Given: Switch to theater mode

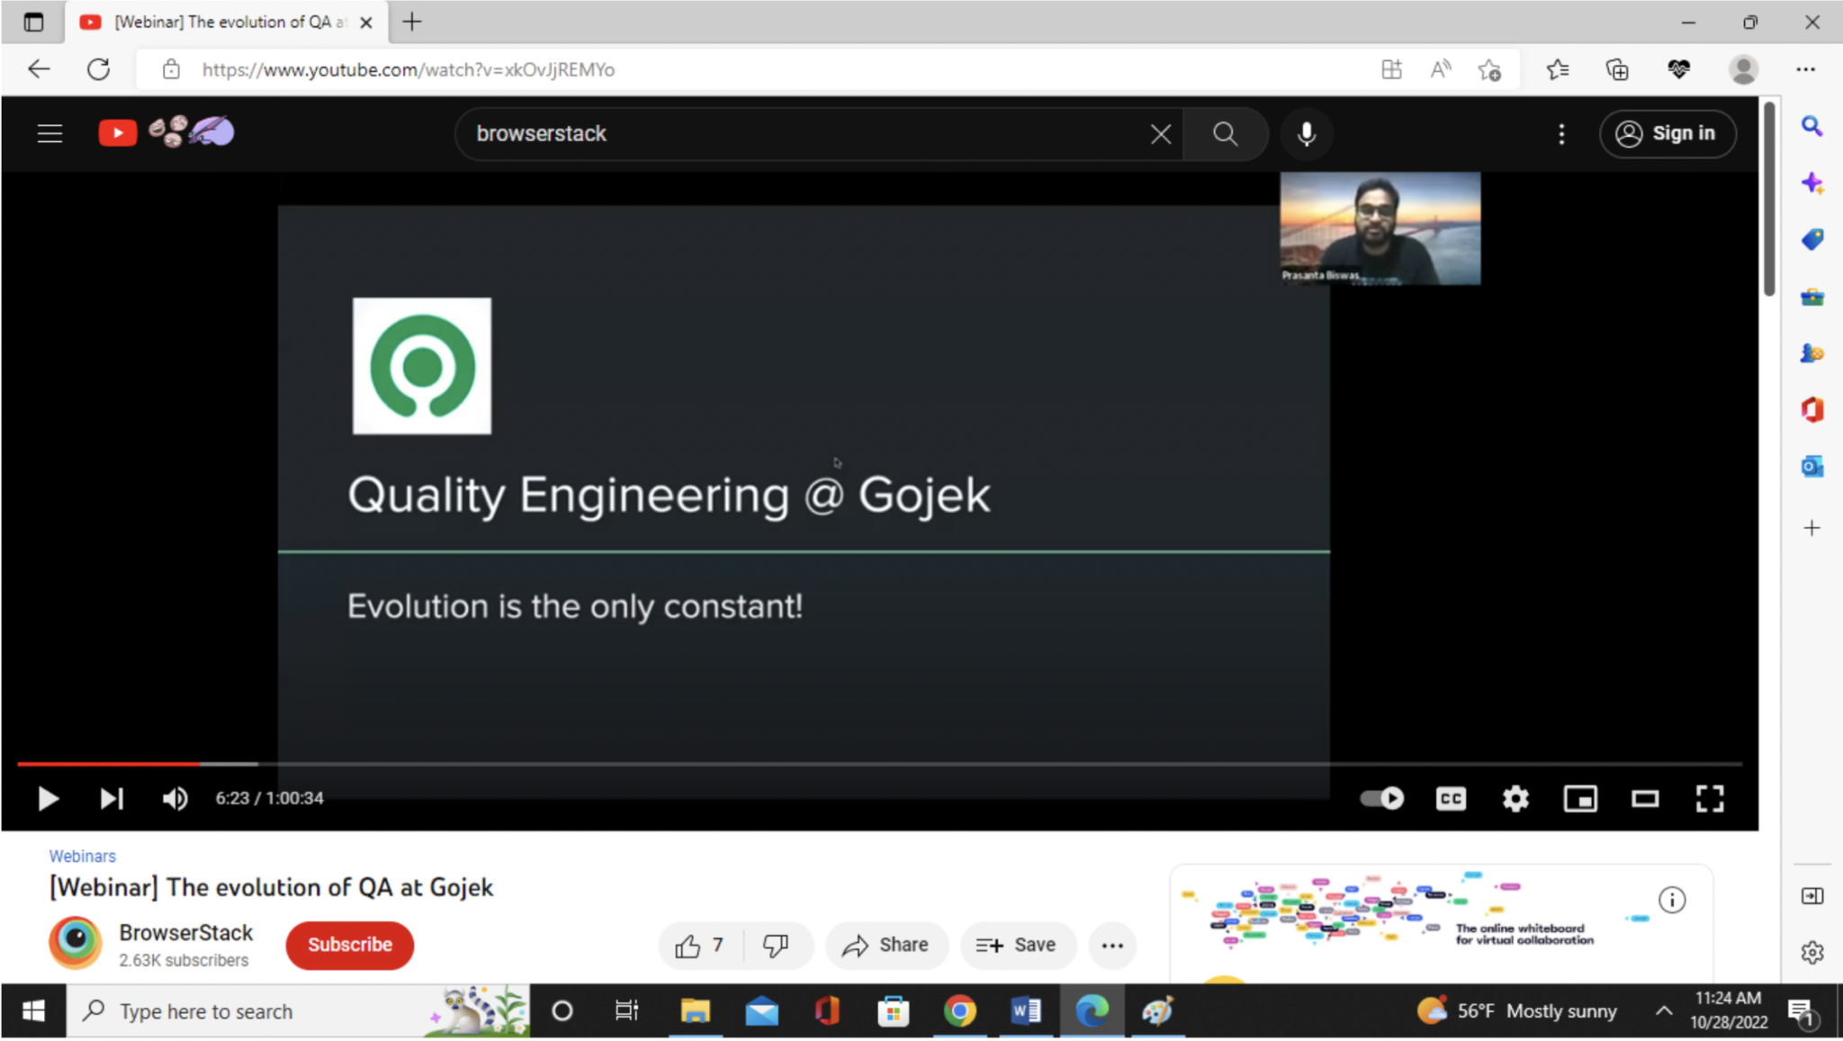Looking at the screenshot, I should [1646, 798].
